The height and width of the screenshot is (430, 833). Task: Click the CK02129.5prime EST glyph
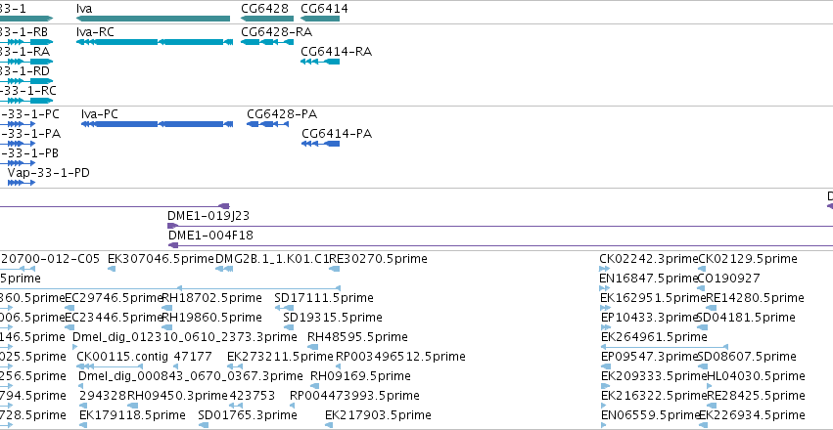click(x=702, y=269)
